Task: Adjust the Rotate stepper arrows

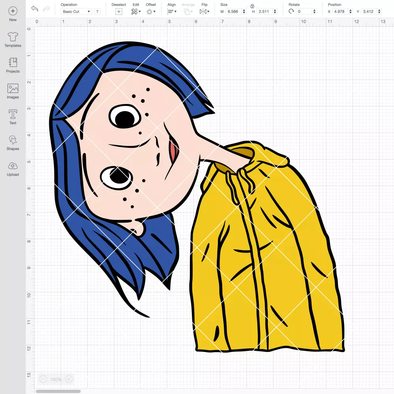Action: point(314,11)
